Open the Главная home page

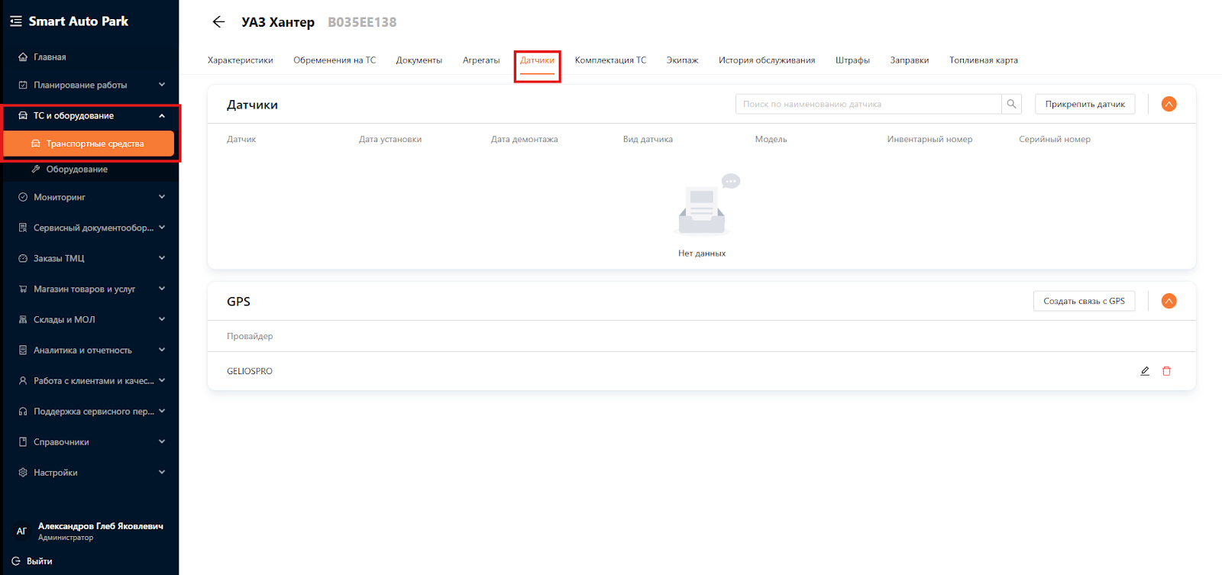click(50, 57)
